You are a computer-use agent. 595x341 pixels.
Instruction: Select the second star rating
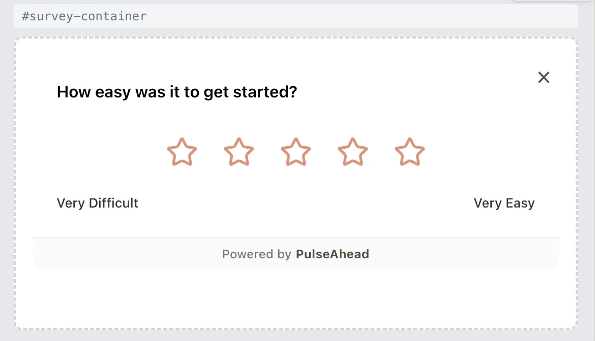click(x=239, y=152)
